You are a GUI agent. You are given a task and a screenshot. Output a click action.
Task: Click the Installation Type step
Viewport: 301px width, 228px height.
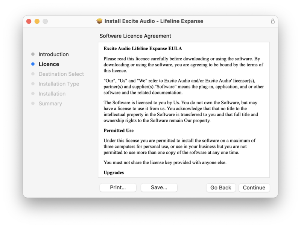[59, 84]
